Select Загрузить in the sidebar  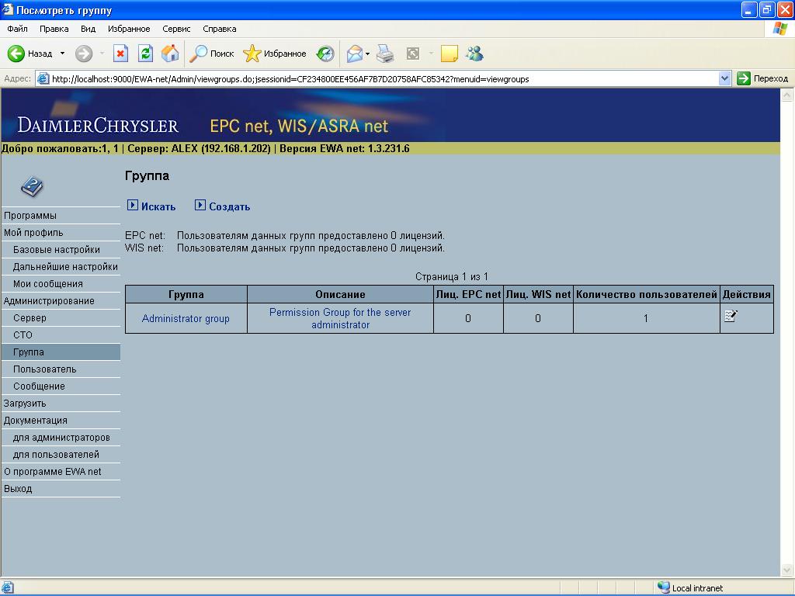click(x=61, y=404)
